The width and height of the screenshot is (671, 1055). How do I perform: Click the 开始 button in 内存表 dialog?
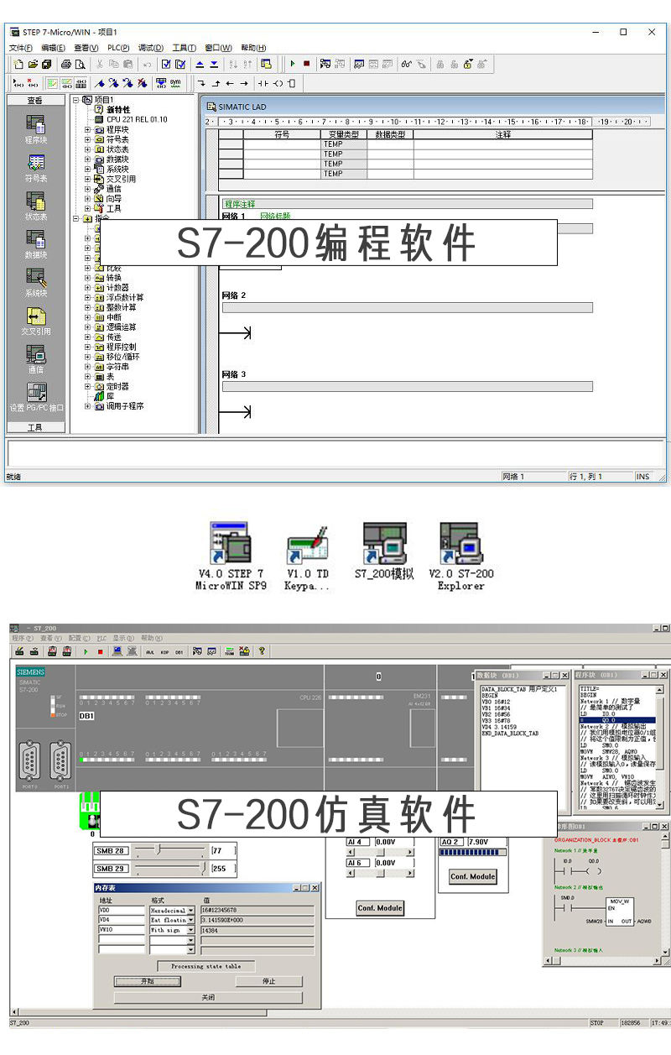148,981
